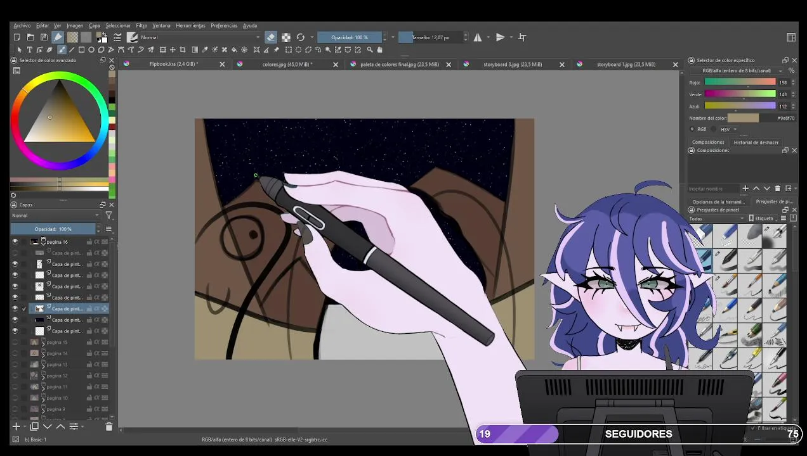The image size is (807, 456).
Task: Delete composition with trash icon
Action: (x=778, y=188)
